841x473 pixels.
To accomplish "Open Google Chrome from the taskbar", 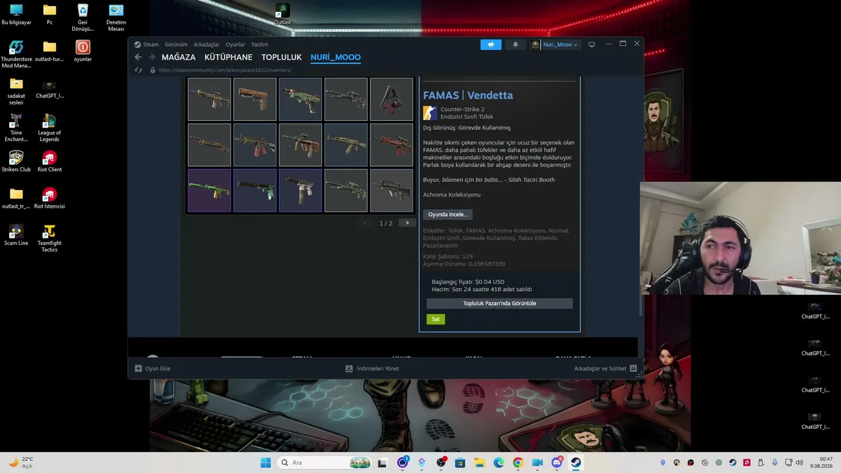I will pos(518,462).
